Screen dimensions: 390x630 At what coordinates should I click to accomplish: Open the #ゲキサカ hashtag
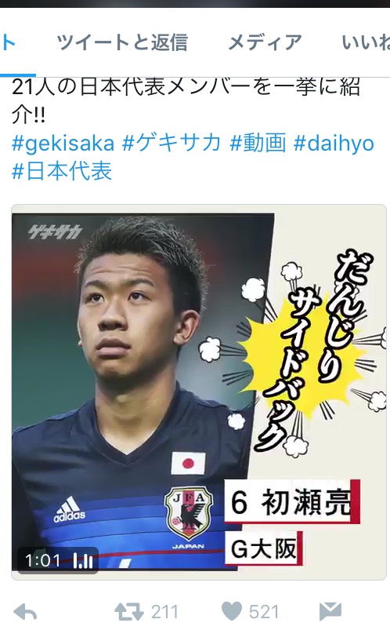172,143
